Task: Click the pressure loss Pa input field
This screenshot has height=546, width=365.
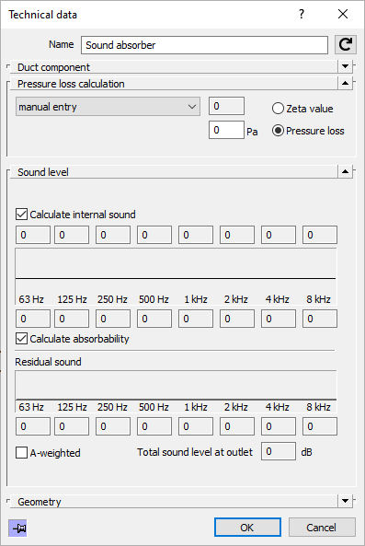Action: click(x=227, y=130)
